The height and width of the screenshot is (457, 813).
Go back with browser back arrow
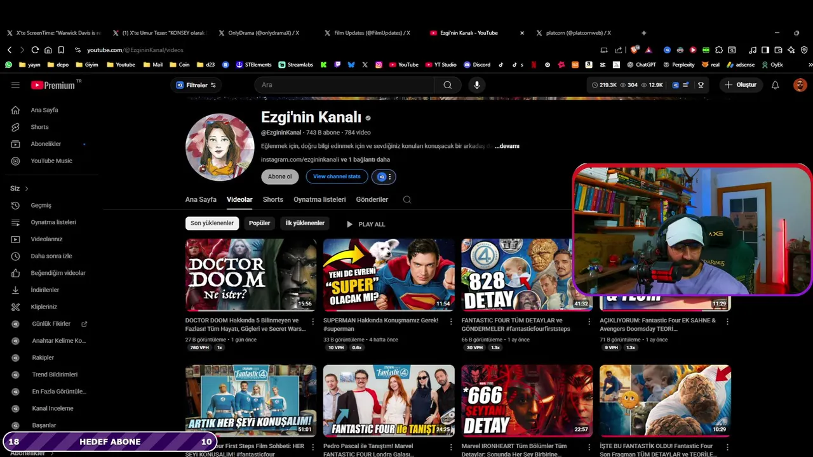(x=10, y=50)
